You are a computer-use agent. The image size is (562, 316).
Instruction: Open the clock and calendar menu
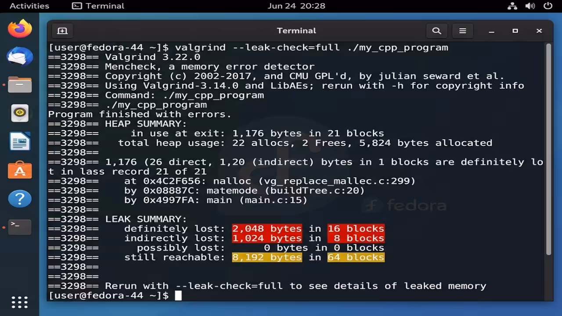(296, 6)
